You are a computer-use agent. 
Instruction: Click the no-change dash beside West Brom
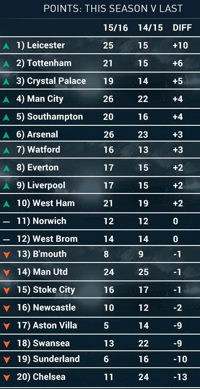click(6, 240)
